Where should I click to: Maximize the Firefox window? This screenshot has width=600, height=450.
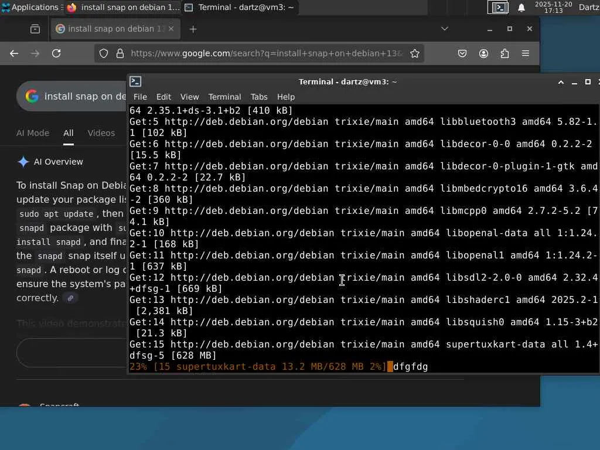(509, 29)
